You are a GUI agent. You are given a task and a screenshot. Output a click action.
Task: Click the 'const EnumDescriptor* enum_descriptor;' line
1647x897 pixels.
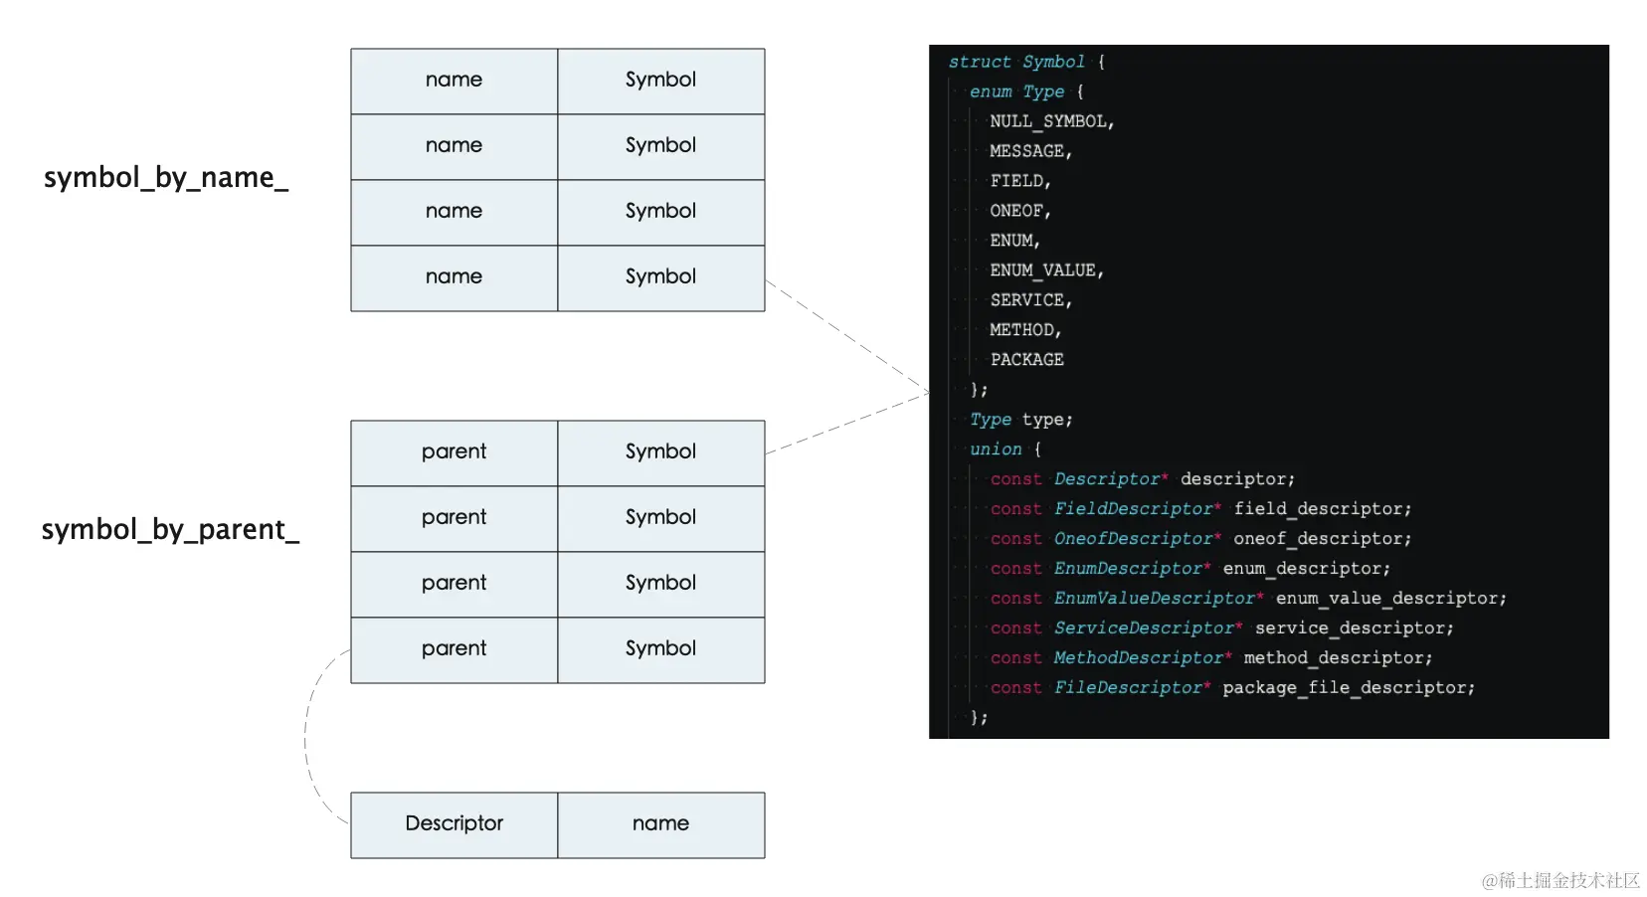point(1190,569)
